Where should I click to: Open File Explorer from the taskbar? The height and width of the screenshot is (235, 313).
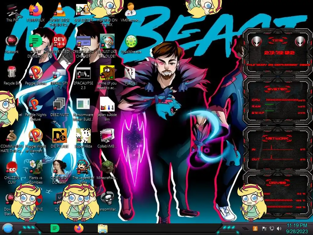(103, 229)
